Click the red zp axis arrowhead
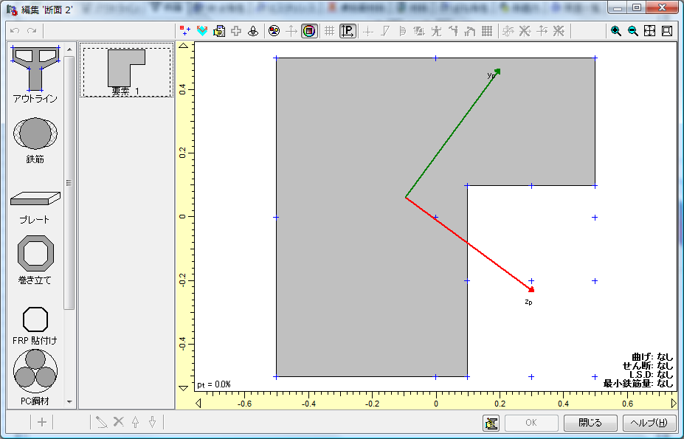The image size is (684, 439). [531, 289]
